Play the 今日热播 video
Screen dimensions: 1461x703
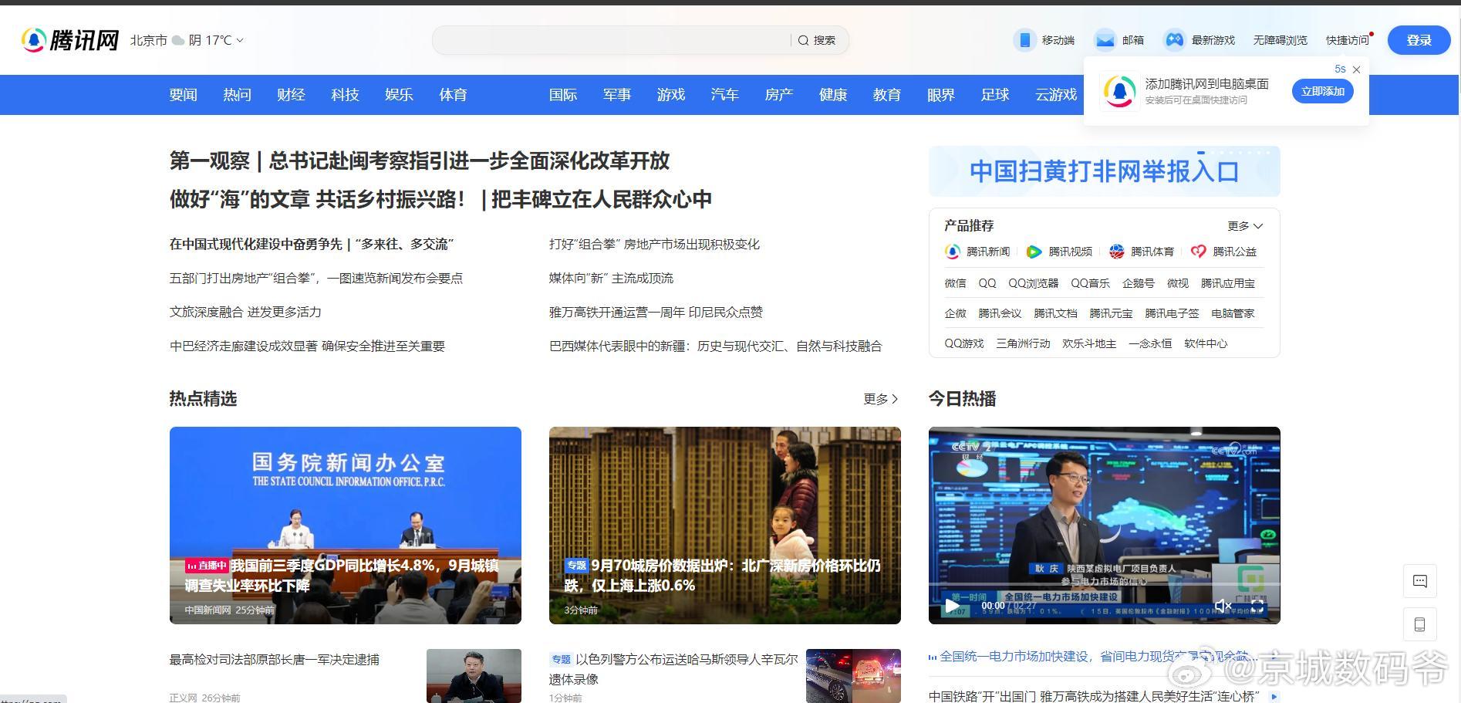tap(952, 606)
